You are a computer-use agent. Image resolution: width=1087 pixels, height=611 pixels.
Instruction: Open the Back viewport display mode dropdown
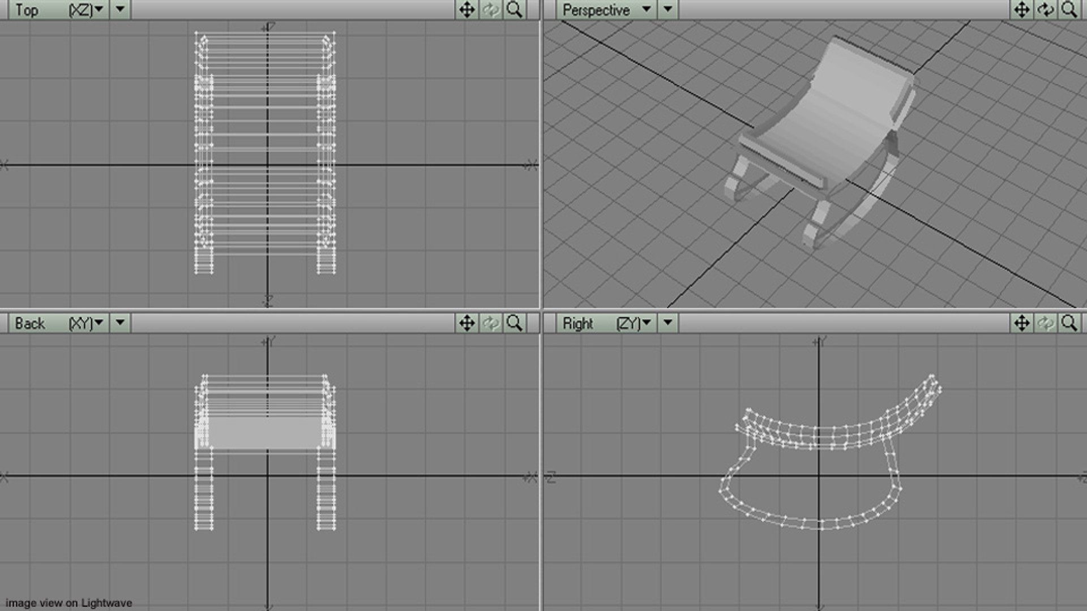(120, 323)
